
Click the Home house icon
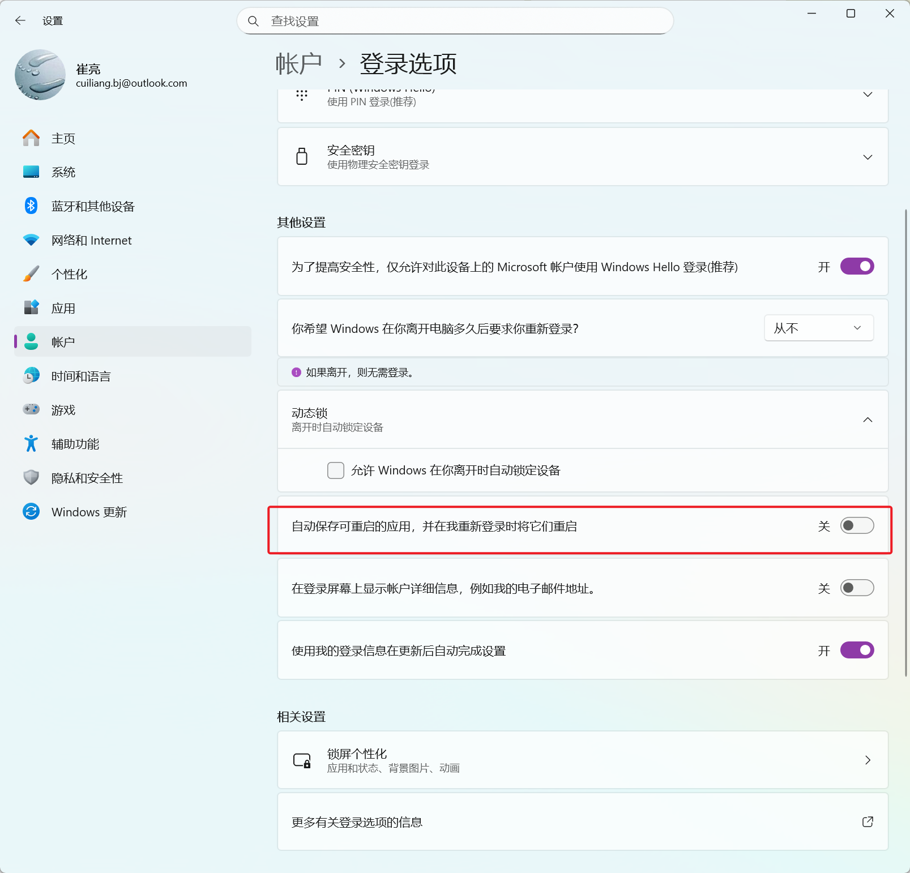point(31,138)
